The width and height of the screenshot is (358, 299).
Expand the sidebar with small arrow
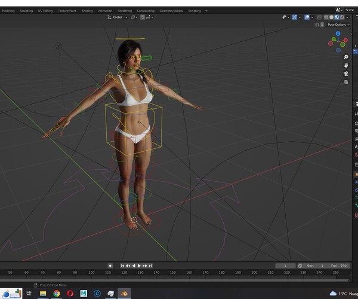point(351,34)
